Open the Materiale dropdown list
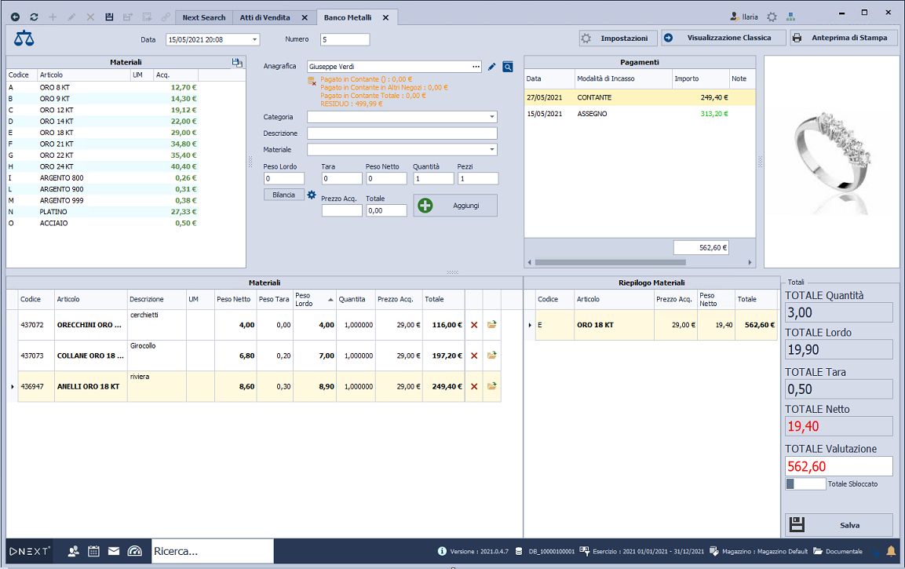 point(492,149)
